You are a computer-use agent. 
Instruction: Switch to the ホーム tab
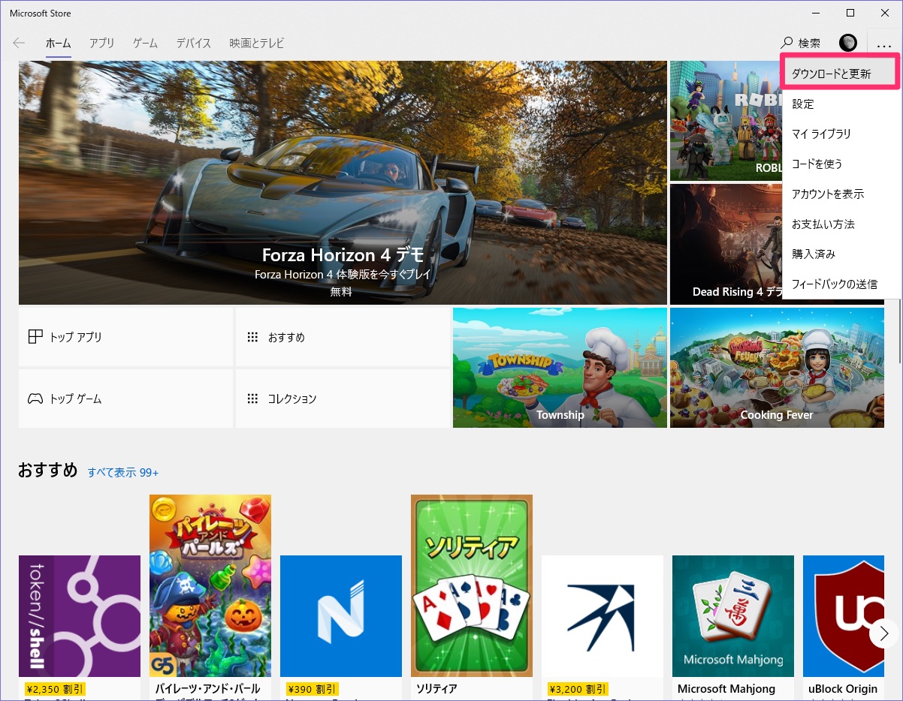[x=59, y=43]
